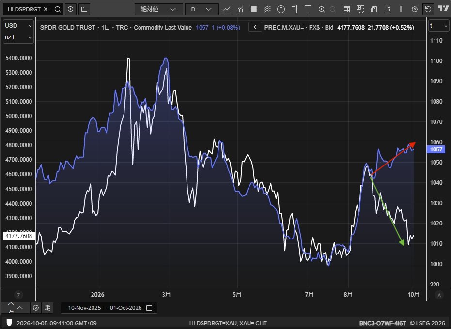Image resolution: width=451 pixels, height=329 pixels.
Task: Expand the bottom panel up chevron
Action: 20,308
